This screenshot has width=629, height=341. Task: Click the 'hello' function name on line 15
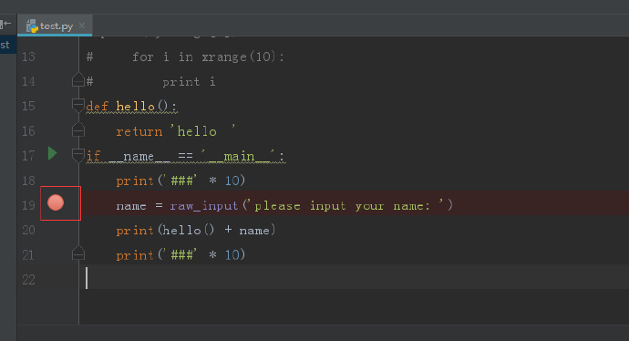click(x=135, y=107)
